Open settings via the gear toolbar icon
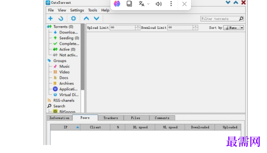 pyautogui.click(x=73, y=18)
